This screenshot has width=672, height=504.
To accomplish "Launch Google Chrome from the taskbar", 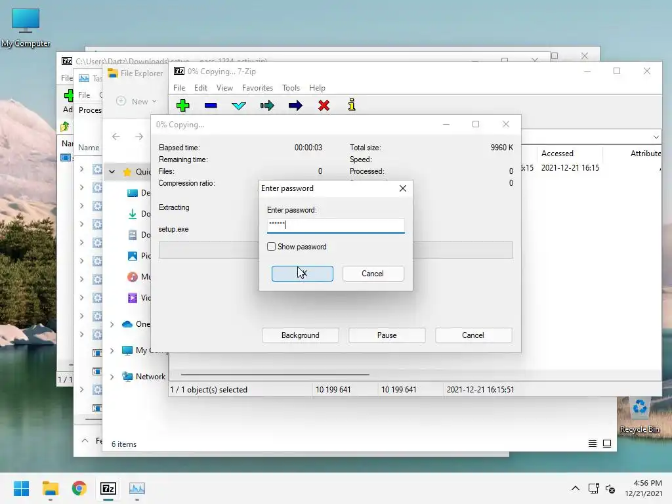I will (79, 488).
